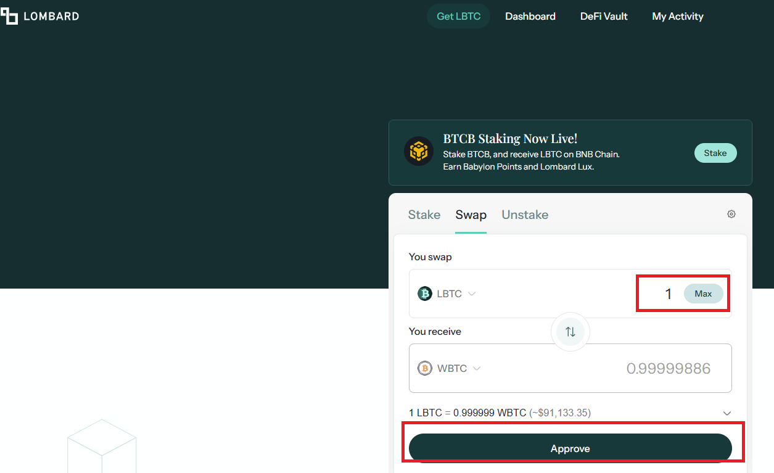Click the rate text 1 LBTC = 0.999999 WBTC
Image resolution: width=774 pixels, height=473 pixels.
pos(467,413)
